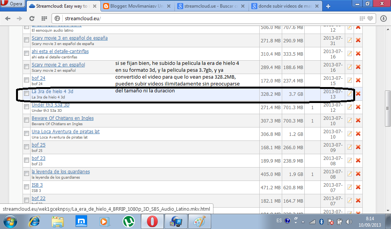Tick checkbox for La 3ra de hielo 4 3d
The image size is (391, 229).
click(26, 93)
